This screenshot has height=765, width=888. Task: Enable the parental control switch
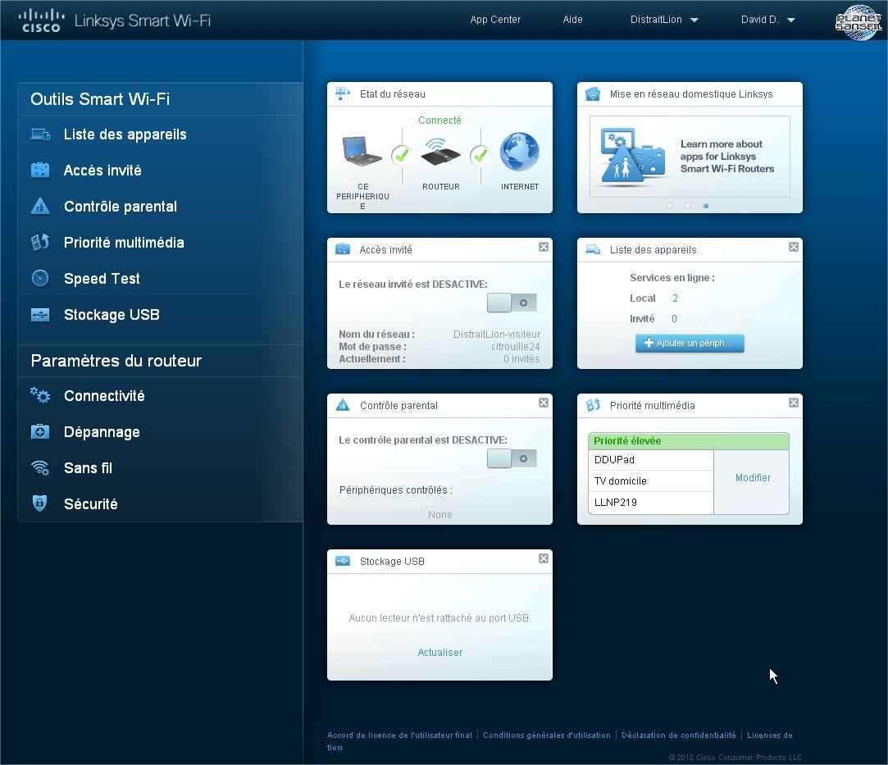pos(512,458)
